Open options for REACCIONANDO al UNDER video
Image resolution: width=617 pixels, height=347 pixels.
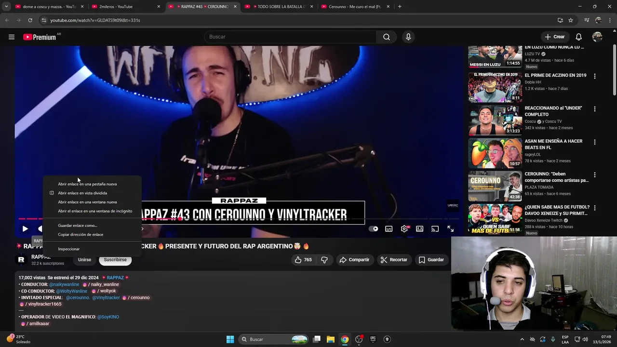(x=595, y=109)
